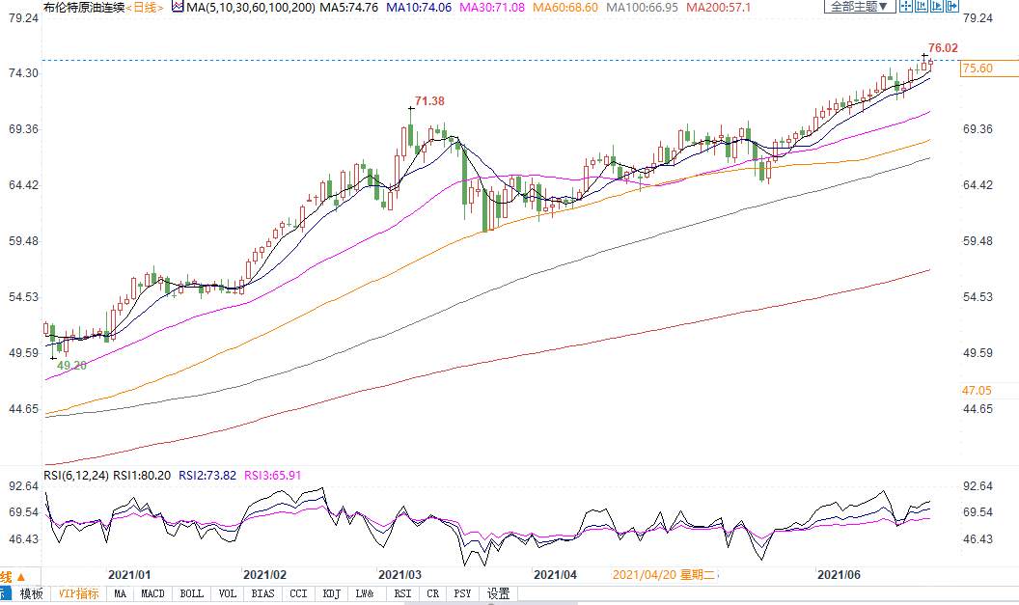The width and height of the screenshot is (1019, 605).
Task: Switch to the VIP指标 tab
Action: click(x=78, y=593)
